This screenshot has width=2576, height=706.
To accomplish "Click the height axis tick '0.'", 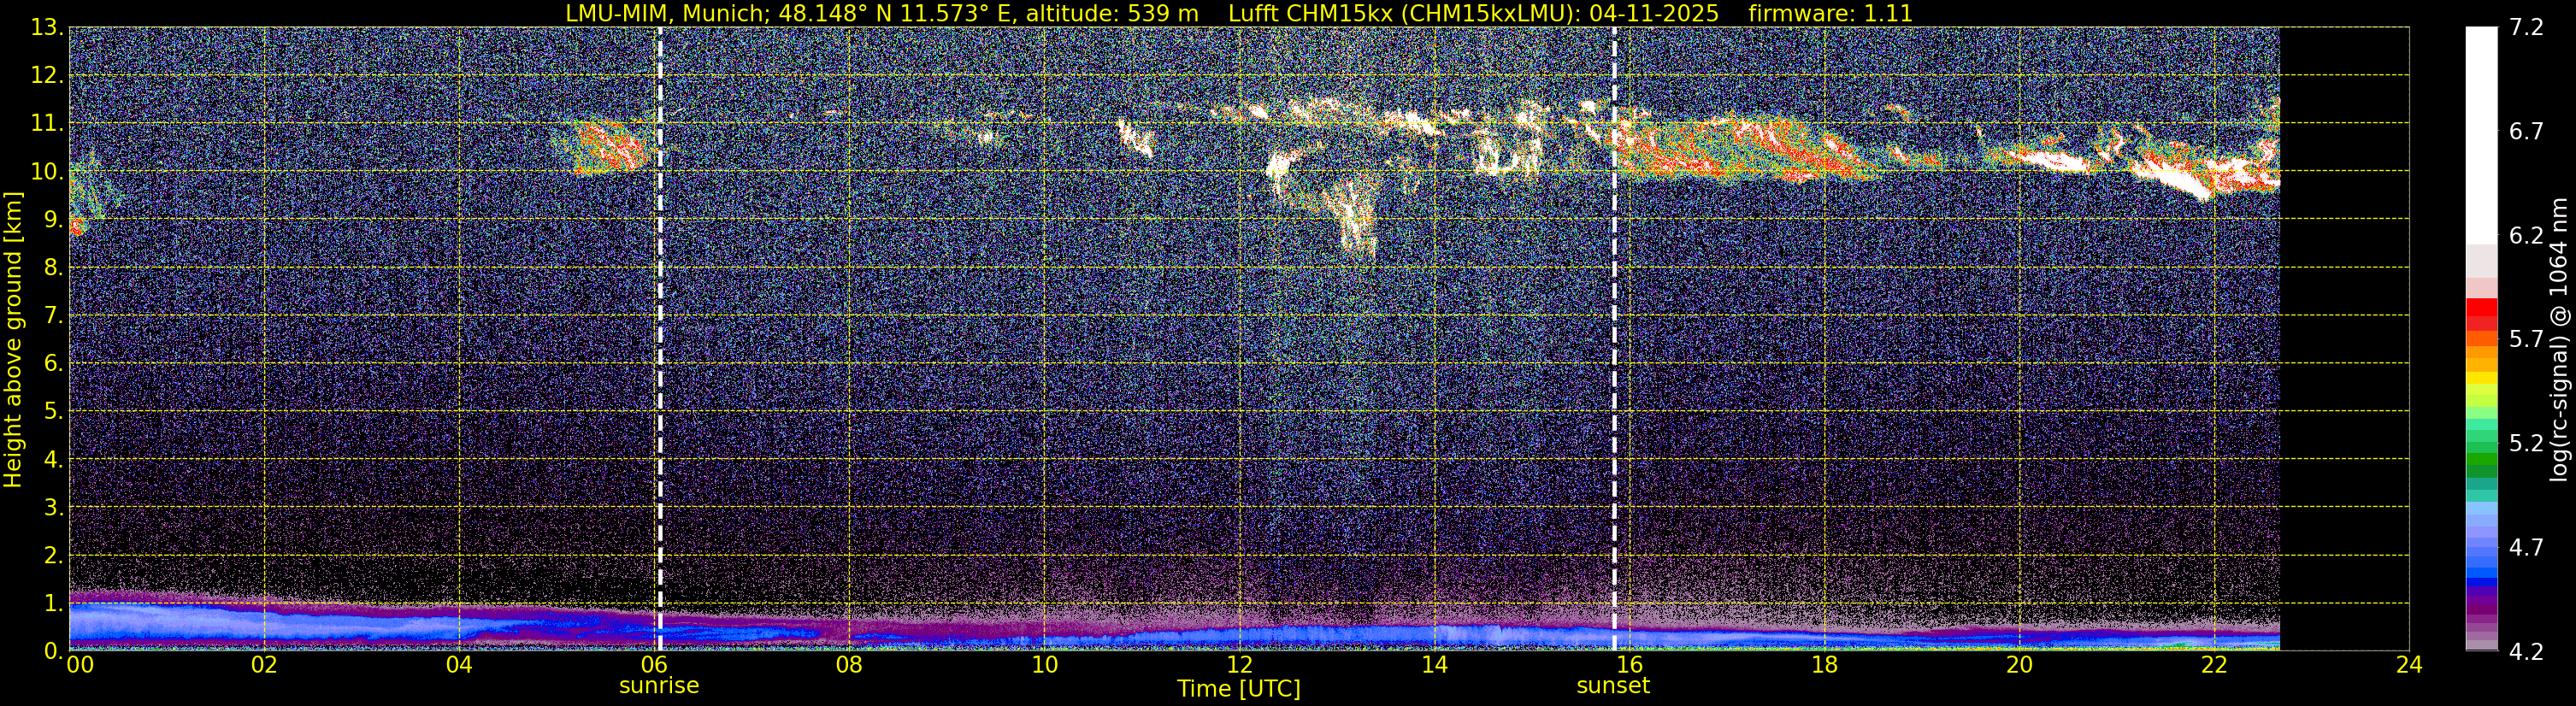I will [x=53, y=651].
